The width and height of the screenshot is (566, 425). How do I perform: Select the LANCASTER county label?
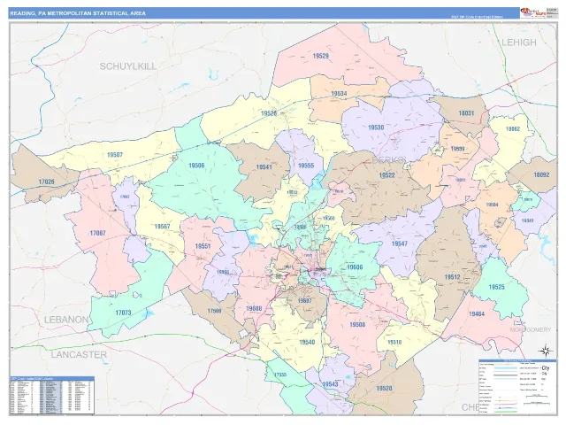pyautogui.click(x=79, y=354)
